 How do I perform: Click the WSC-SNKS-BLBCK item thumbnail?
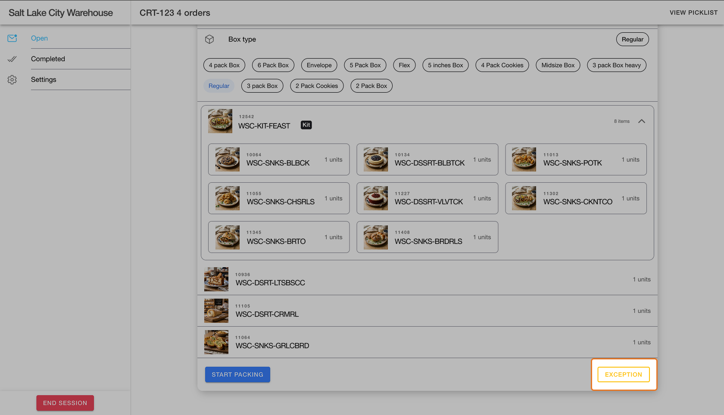228,159
